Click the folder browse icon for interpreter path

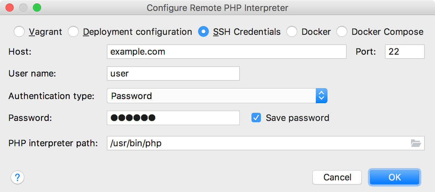415,143
